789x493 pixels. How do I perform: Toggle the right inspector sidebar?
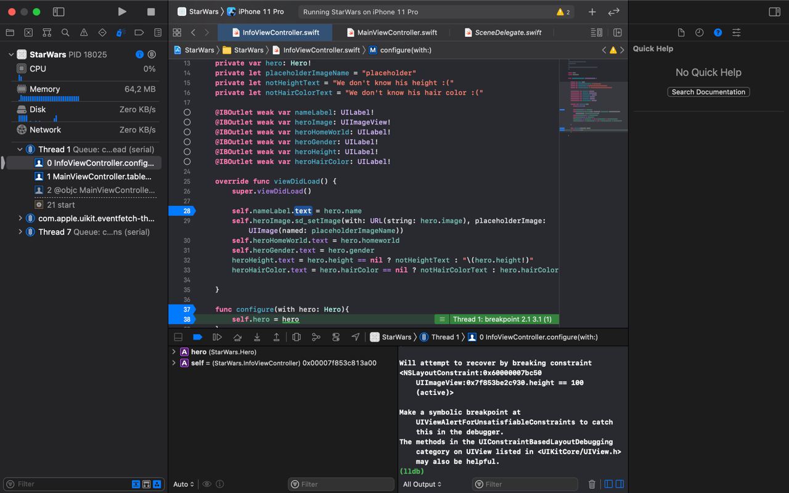[x=775, y=12]
